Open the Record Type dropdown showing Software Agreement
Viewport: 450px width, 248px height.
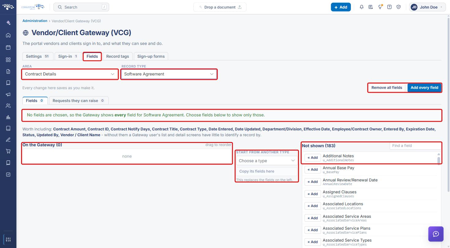(169, 74)
